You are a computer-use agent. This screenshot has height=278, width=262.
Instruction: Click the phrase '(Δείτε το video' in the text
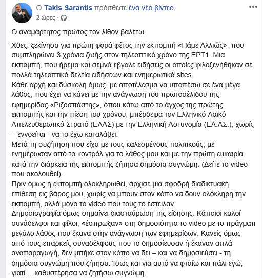coord(225,164)
